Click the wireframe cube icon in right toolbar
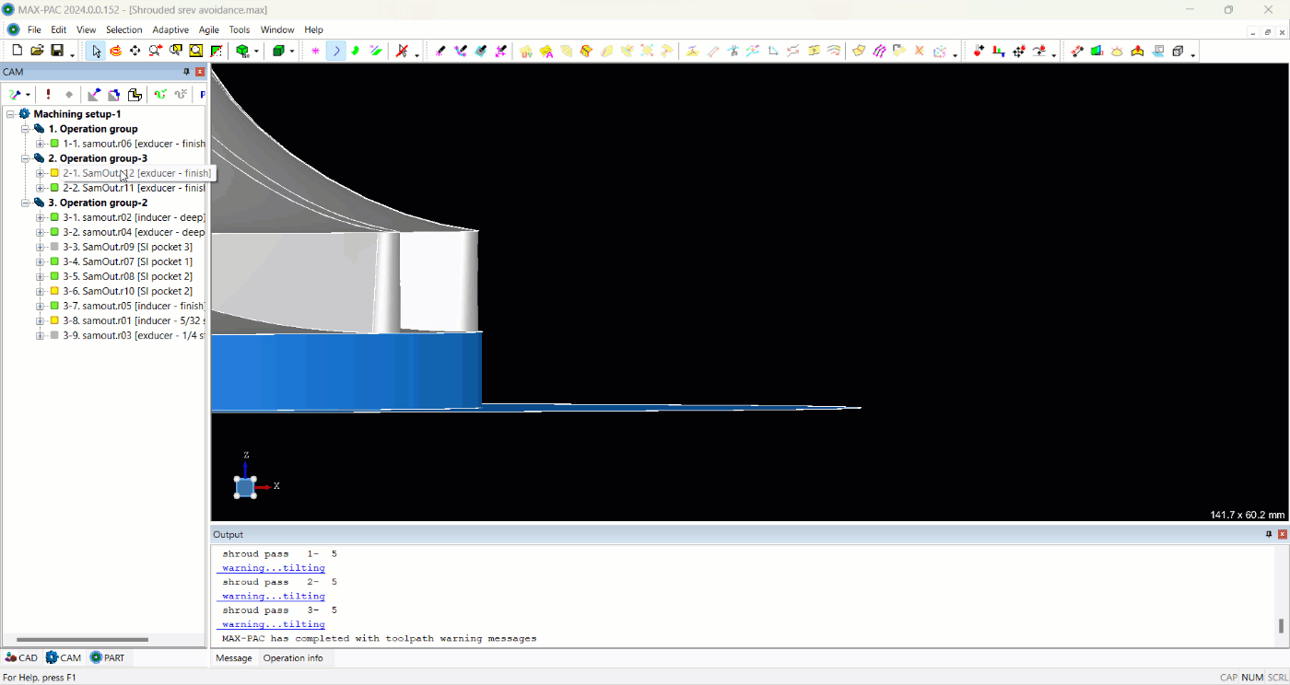1290x685 pixels. click(1178, 51)
